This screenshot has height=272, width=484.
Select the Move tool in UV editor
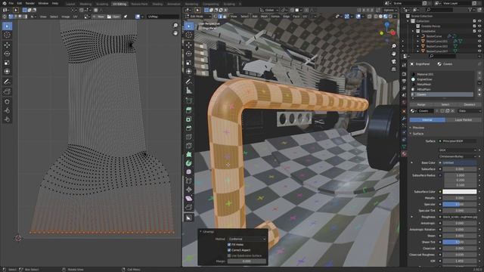pyautogui.click(x=7, y=45)
